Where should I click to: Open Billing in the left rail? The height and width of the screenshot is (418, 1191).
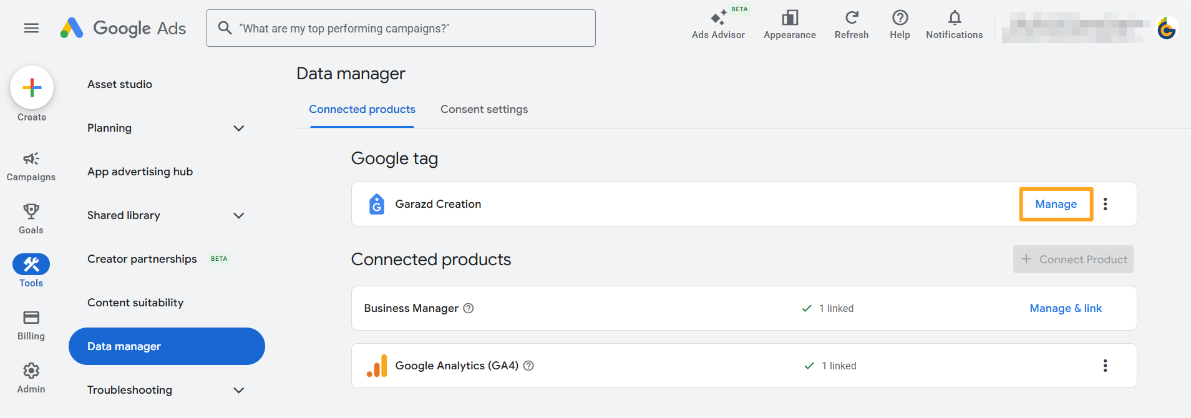31,318
